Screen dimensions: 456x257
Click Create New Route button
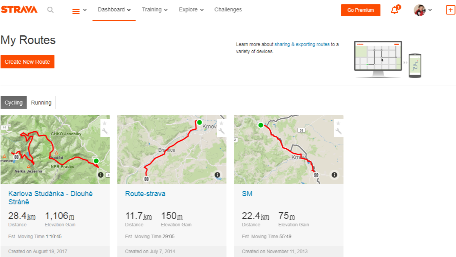pyautogui.click(x=27, y=62)
